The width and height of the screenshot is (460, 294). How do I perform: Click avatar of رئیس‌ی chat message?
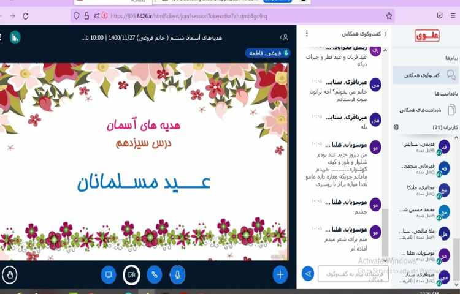375,51
